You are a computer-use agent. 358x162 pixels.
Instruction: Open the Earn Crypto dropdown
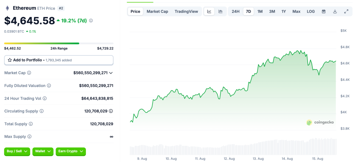(x=71, y=151)
